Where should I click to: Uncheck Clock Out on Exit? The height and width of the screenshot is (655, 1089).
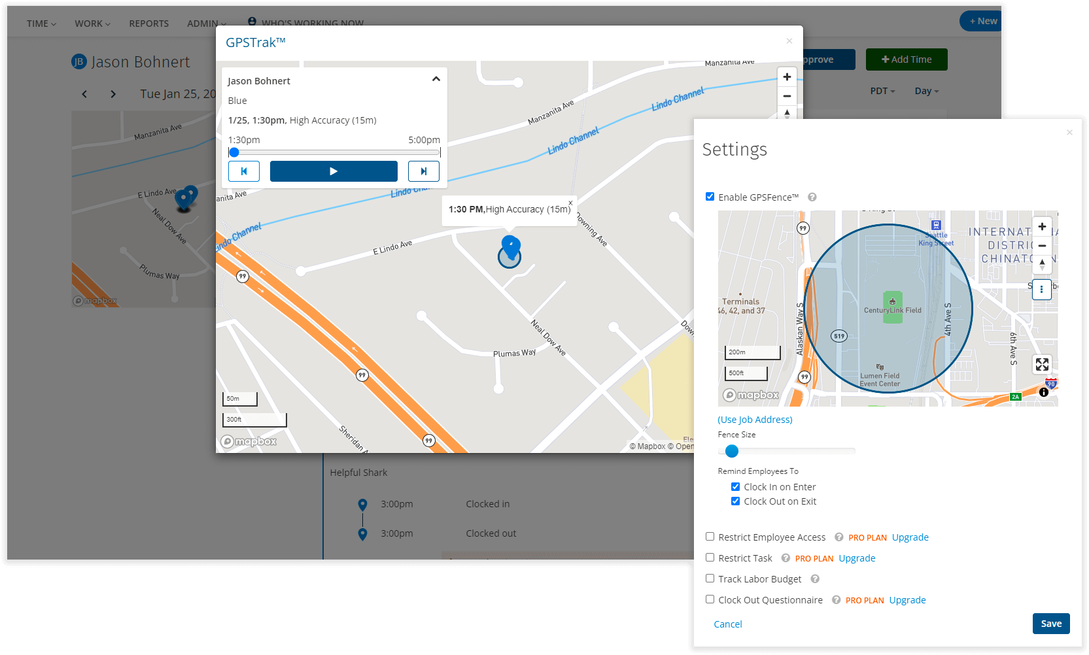[x=735, y=501]
